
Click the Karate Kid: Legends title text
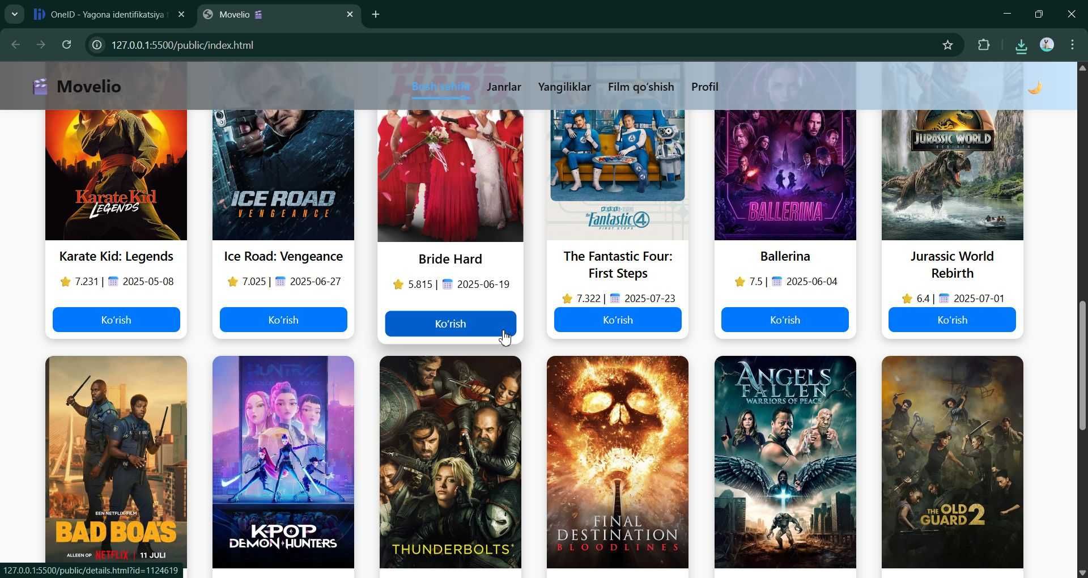click(x=116, y=256)
